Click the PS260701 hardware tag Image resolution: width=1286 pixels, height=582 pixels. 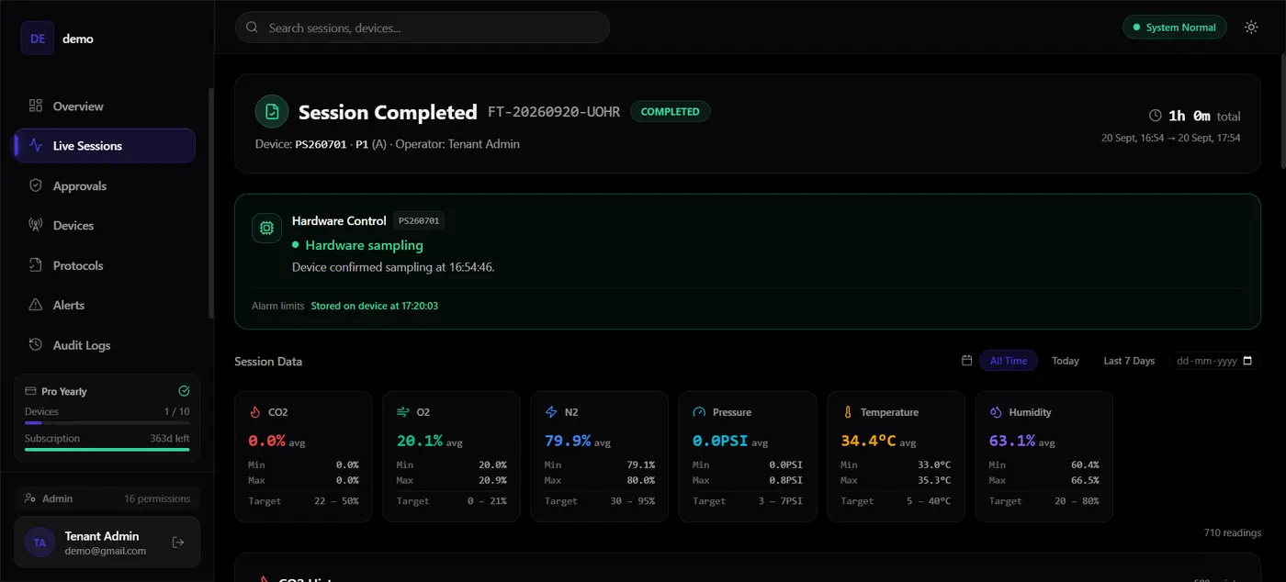click(x=419, y=220)
